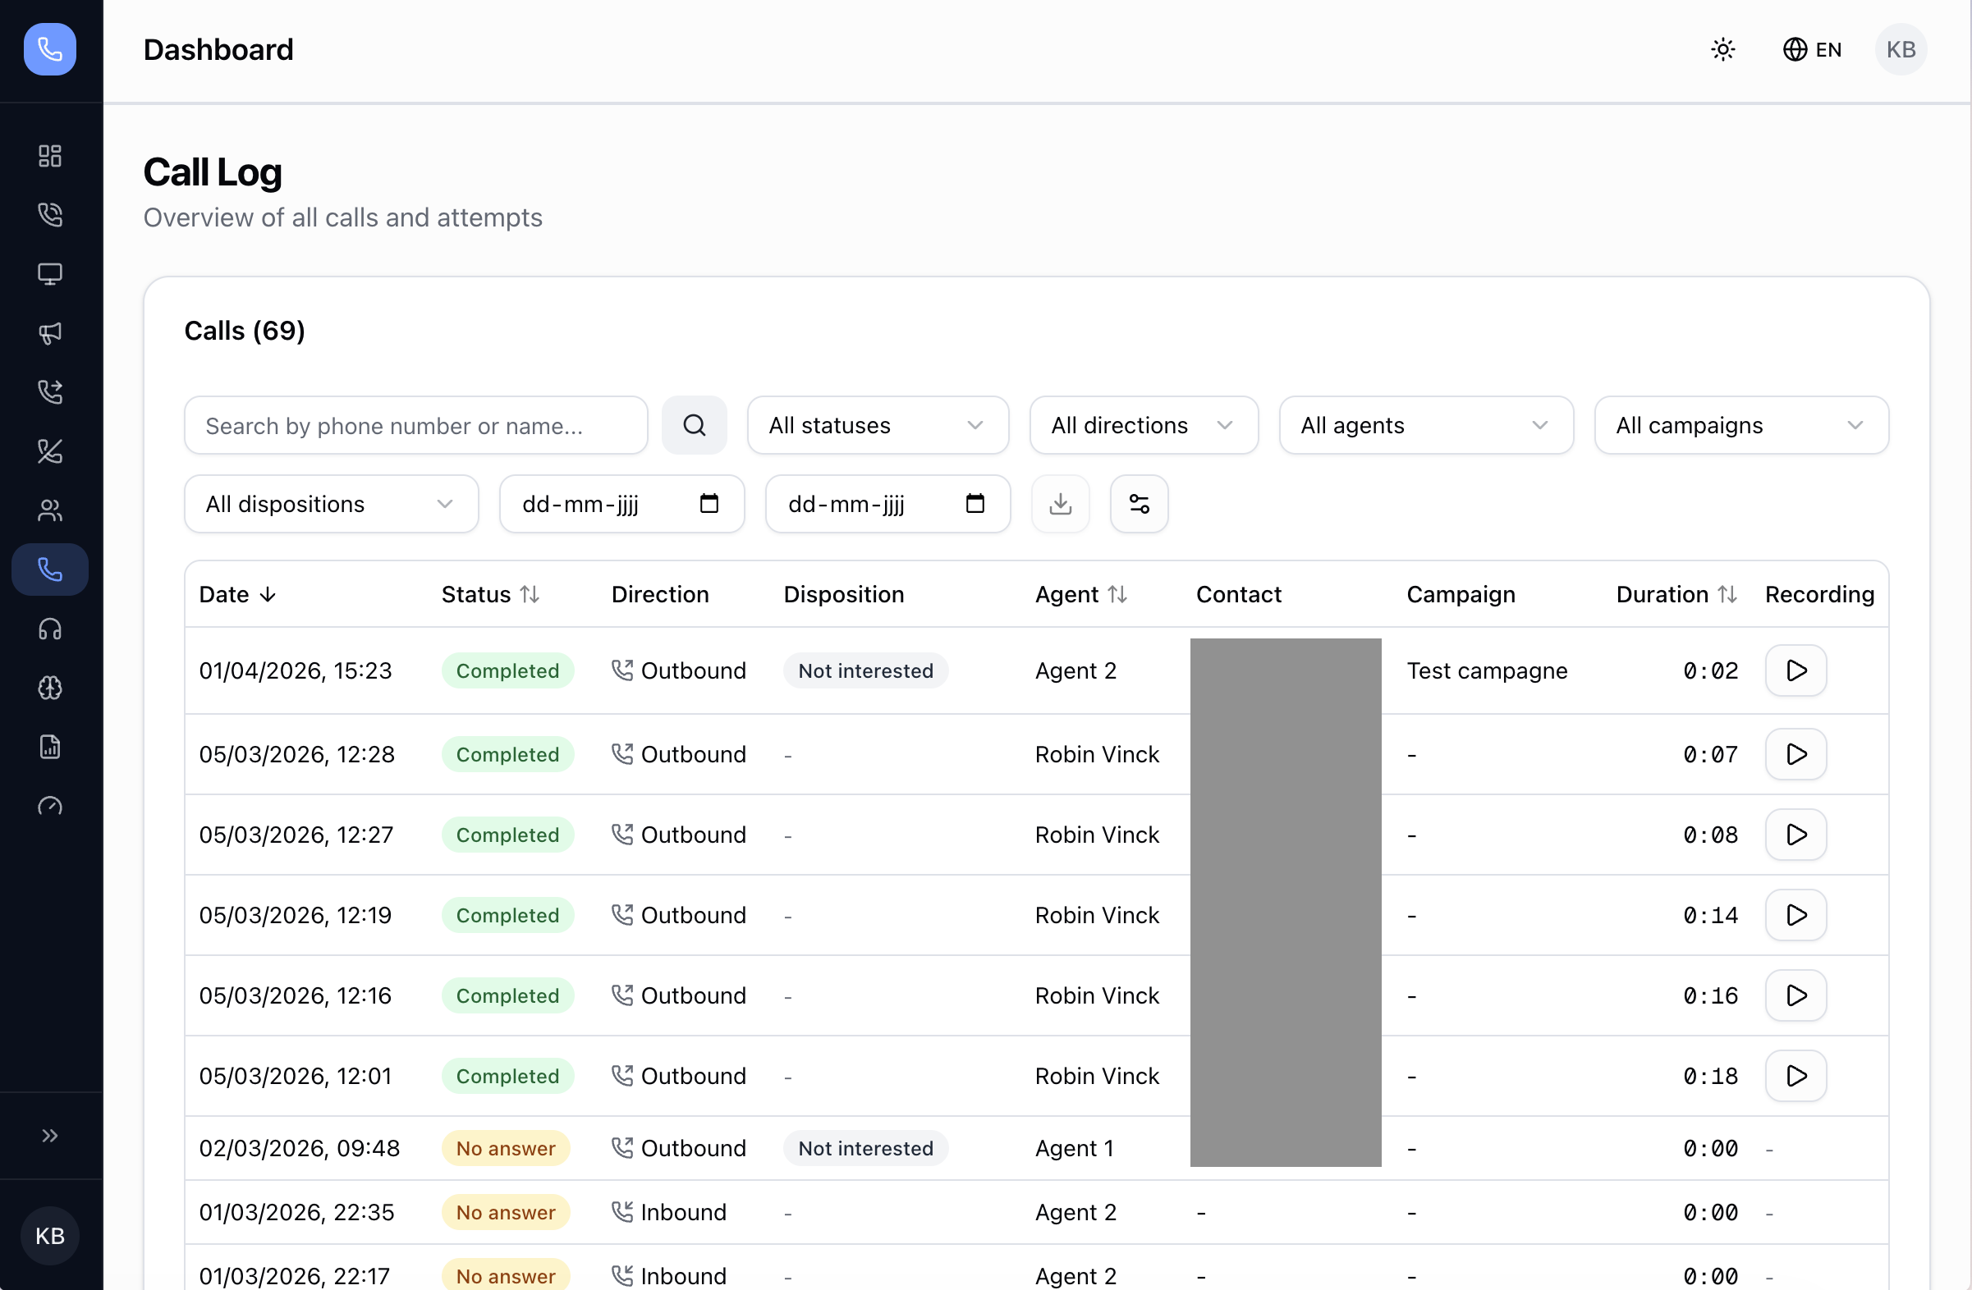This screenshot has height=1290, width=1972.
Task: Focus the phone number search field
Action: click(x=415, y=426)
